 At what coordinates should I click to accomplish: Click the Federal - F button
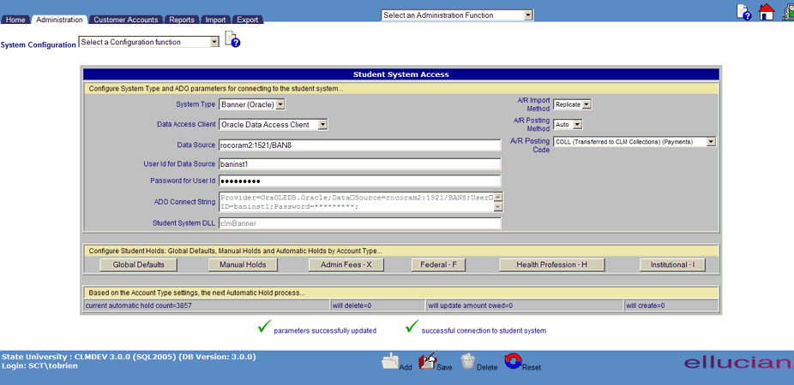(438, 264)
